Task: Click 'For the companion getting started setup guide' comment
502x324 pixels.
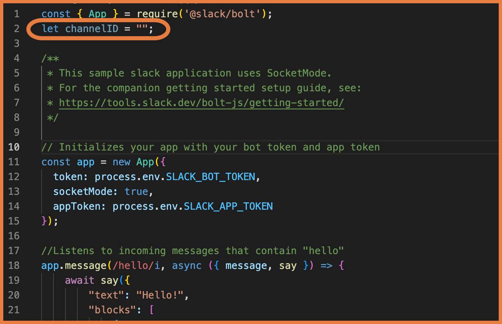Action: coord(204,88)
